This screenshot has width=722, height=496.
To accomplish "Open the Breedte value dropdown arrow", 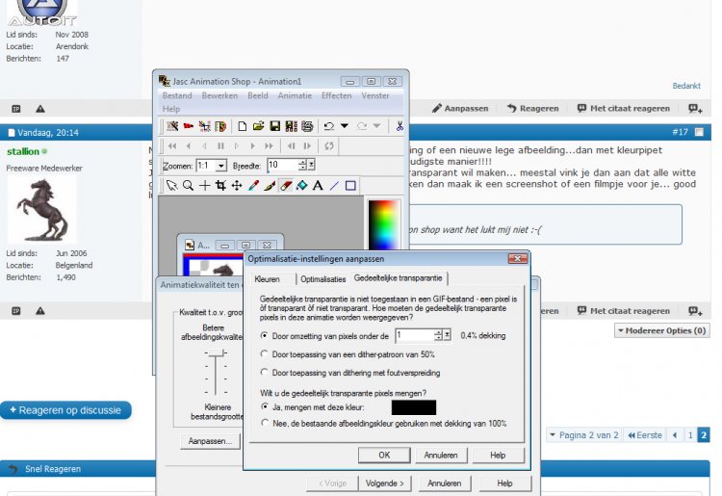I will pos(311,165).
